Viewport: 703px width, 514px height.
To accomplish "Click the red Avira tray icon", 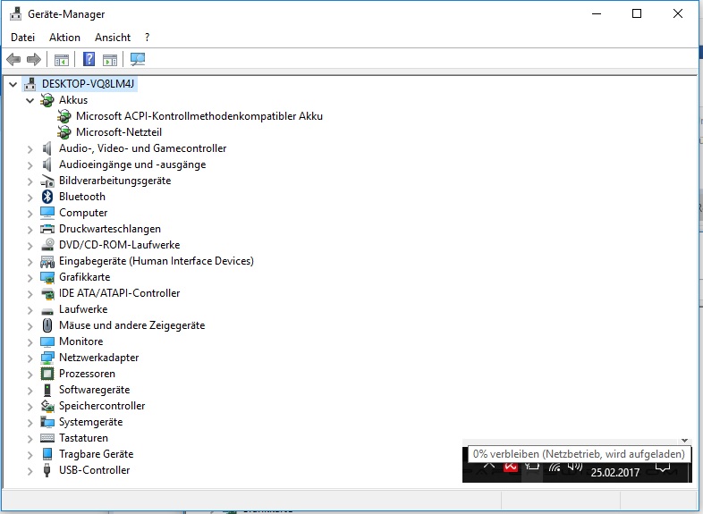I will click(511, 468).
